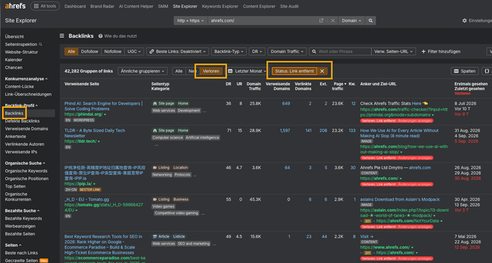Open the http + https protocol dropdown
Viewport: 492px width, 263px height.
(x=190, y=21)
